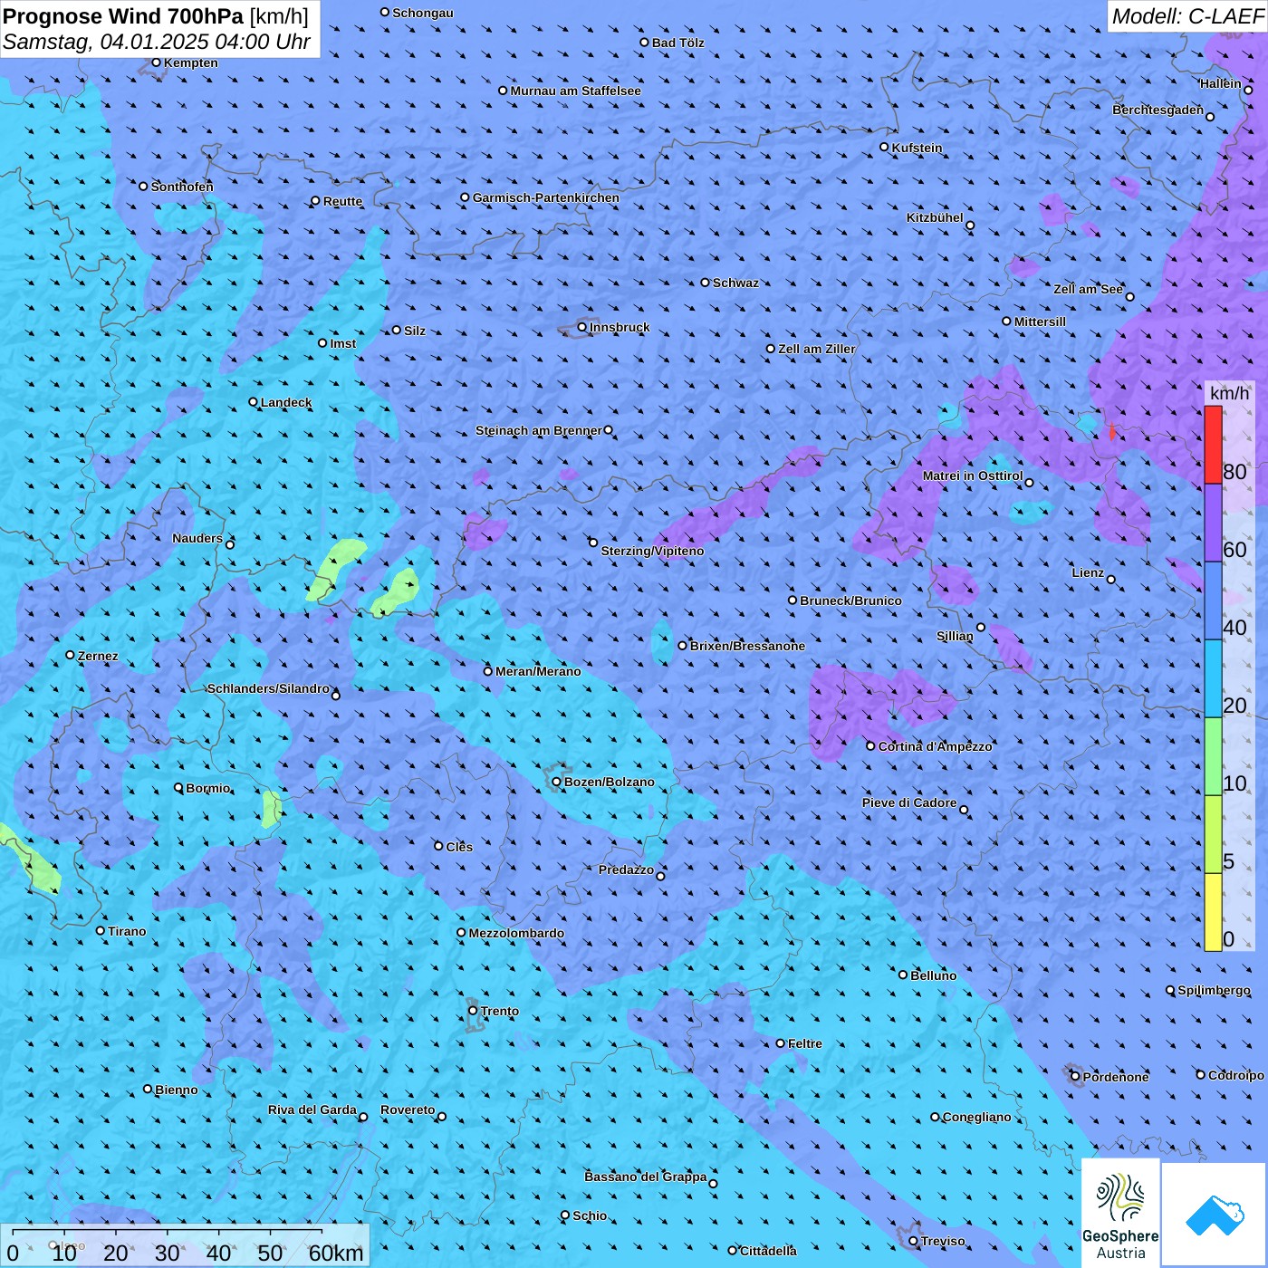Click the Kempten location marker
The image size is (1268, 1268).
pos(156,62)
